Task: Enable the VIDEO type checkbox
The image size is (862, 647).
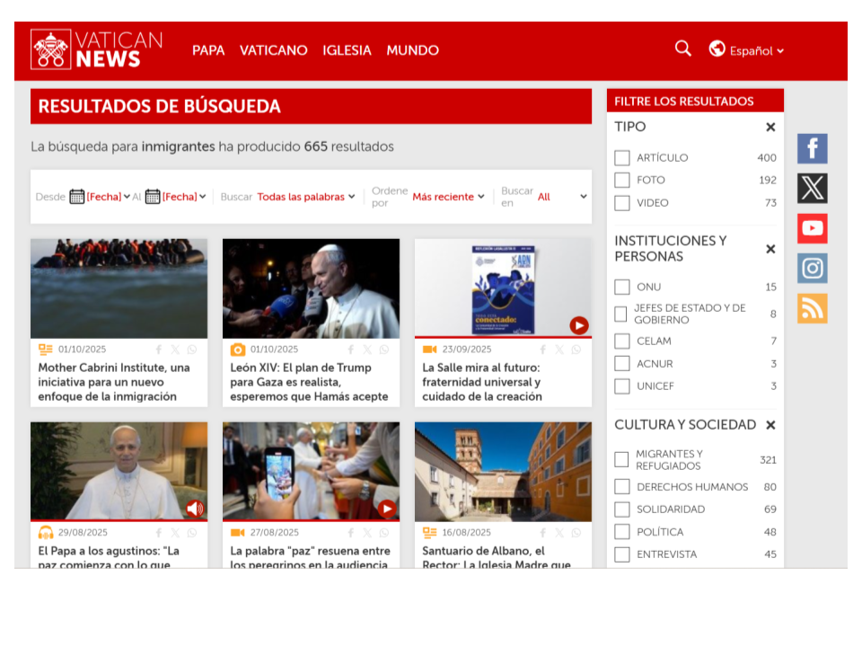Action: 622,203
